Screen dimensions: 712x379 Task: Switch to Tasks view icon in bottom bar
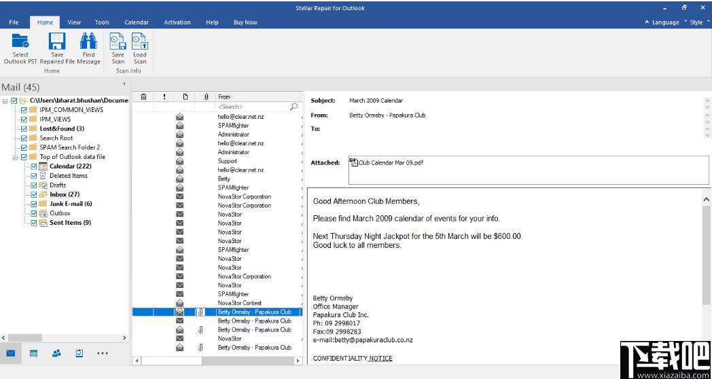[x=79, y=353]
